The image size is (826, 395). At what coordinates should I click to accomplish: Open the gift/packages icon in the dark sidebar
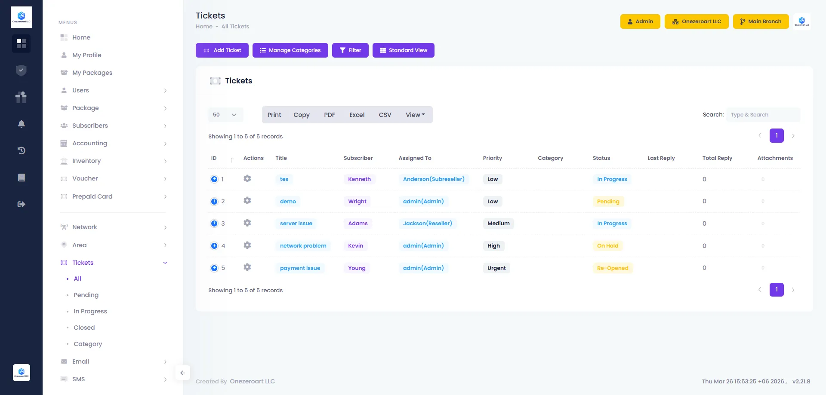click(x=21, y=97)
